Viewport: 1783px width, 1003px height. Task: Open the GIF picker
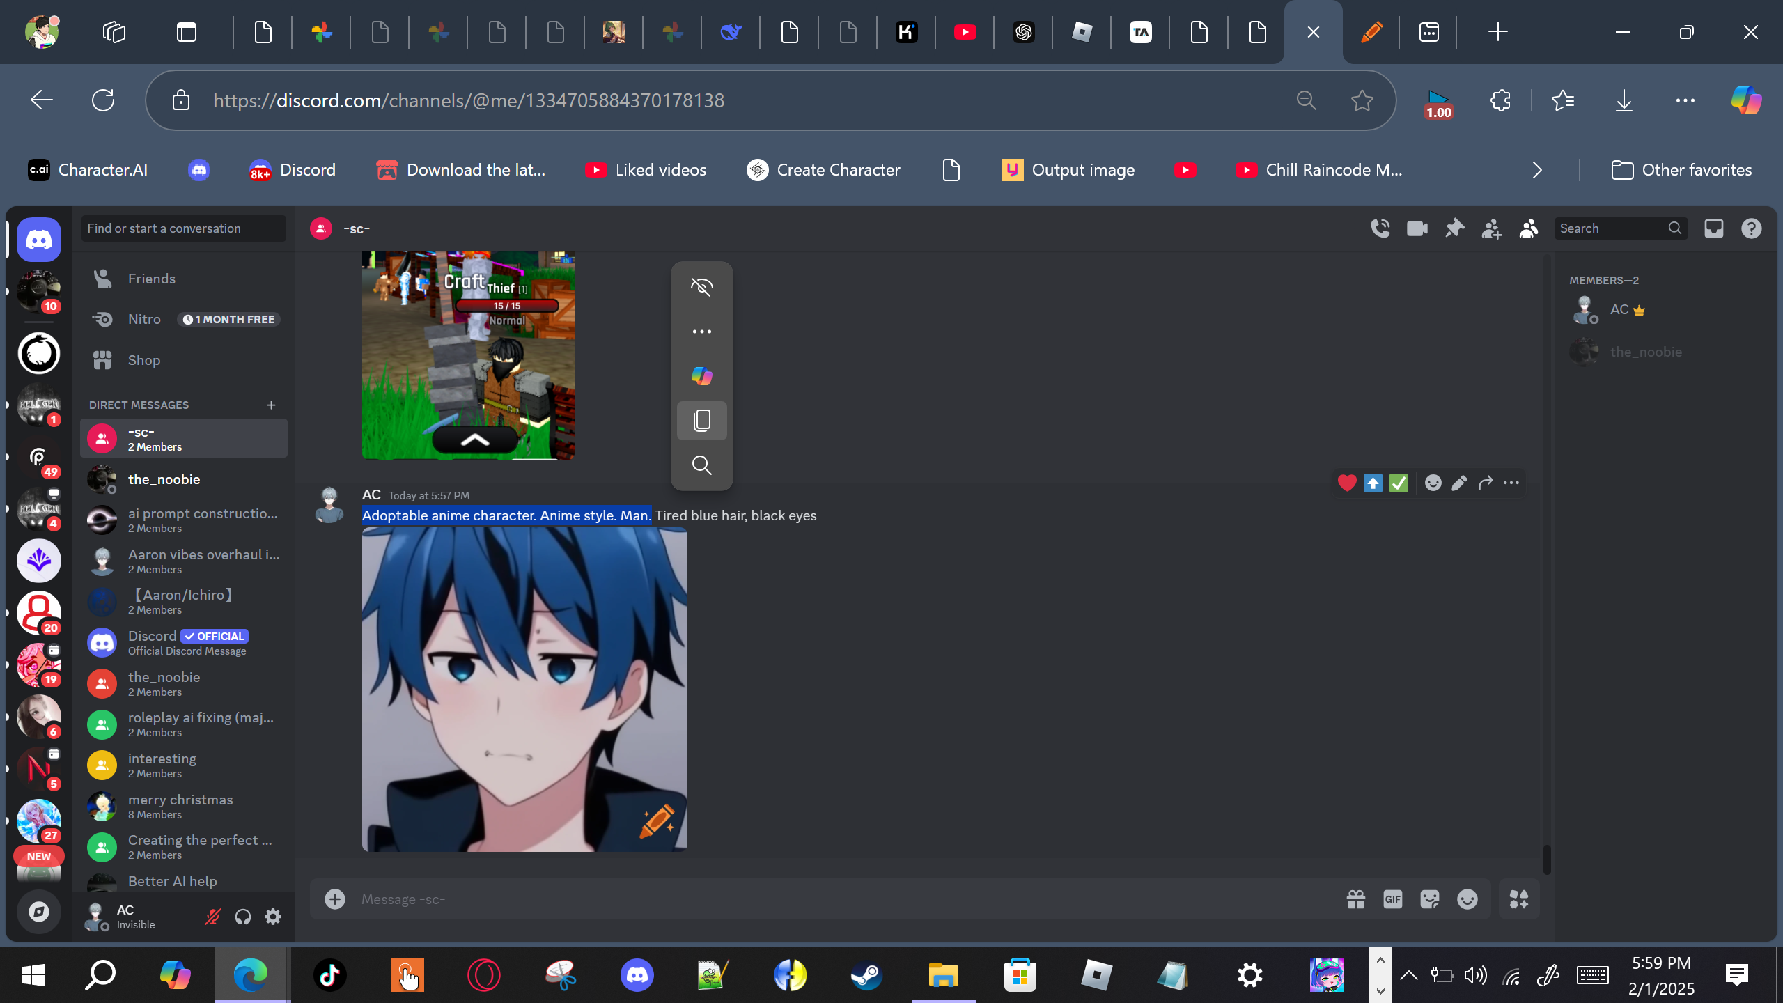(1393, 899)
